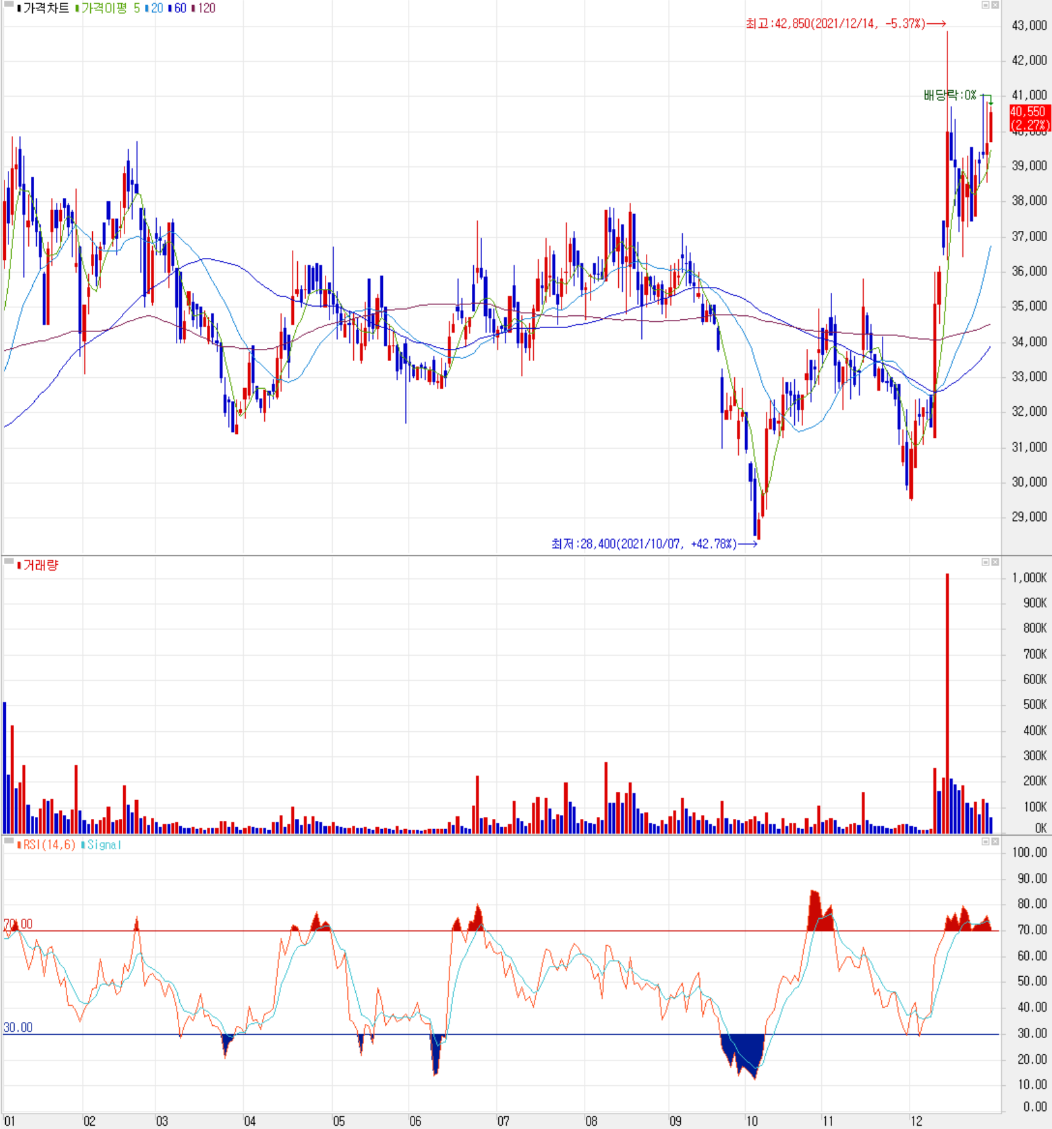Close the RSI indicator panel
Screen dimensions: 1052x1129
coord(995,841)
